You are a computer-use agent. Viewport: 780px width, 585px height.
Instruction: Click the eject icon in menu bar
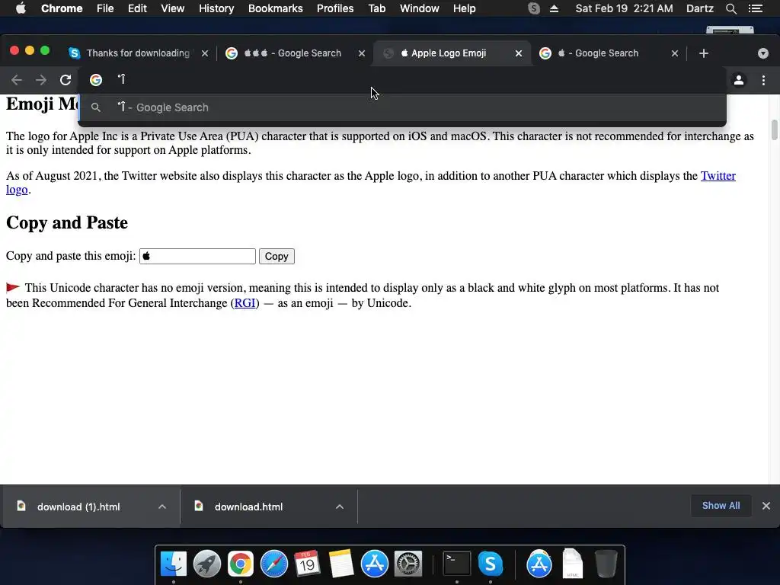tap(555, 8)
